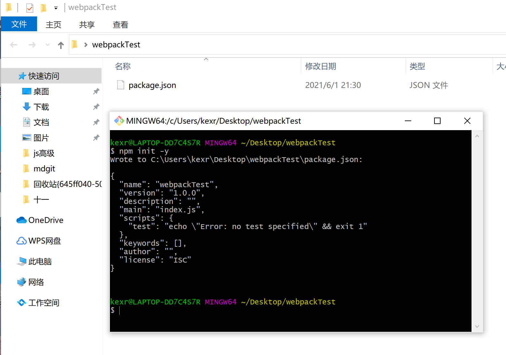Click the "npm init -y" command text
This screenshot has width=506, height=355.
coord(144,151)
